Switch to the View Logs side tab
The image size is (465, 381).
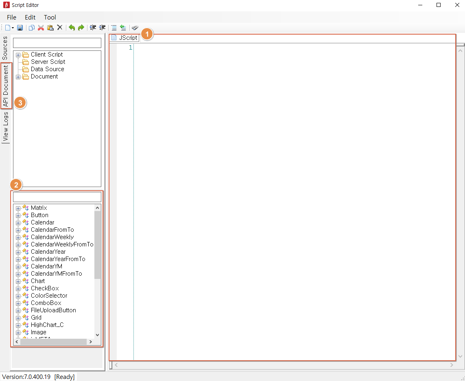coord(6,126)
